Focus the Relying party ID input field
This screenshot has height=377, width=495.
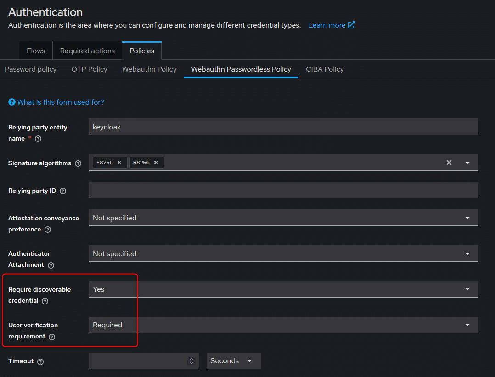tap(283, 190)
